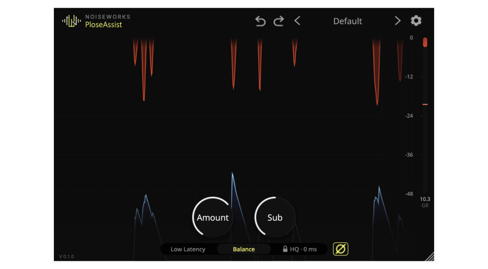Click the NoiseWorks waveform logo
488x269 pixels.
[x=71, y=21]
